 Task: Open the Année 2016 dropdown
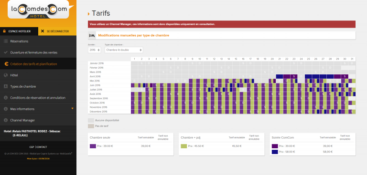pyautogui.click(x=94, y=50)
